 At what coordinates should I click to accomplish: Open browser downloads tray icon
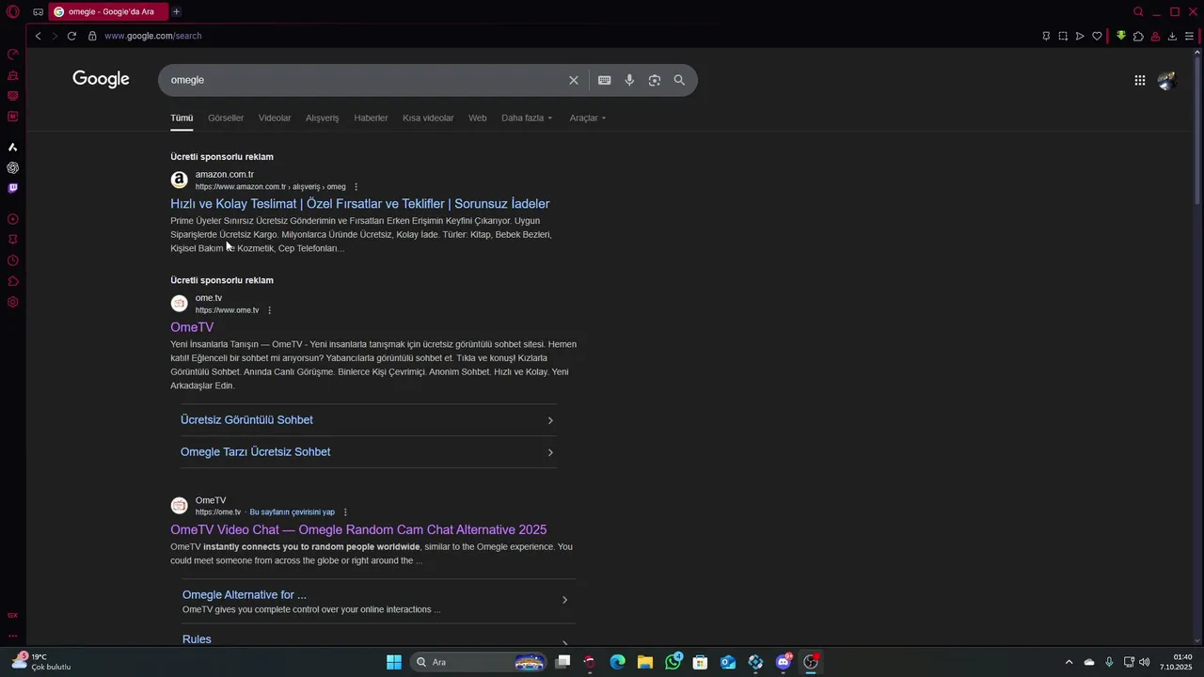tap(1172, 36)
